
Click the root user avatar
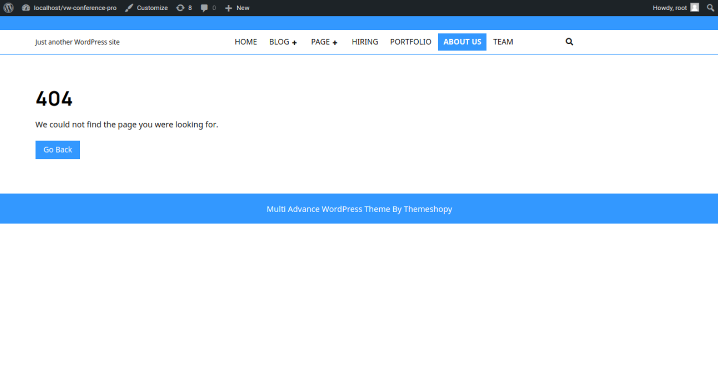pyautogui.click(x=695, y=7)
